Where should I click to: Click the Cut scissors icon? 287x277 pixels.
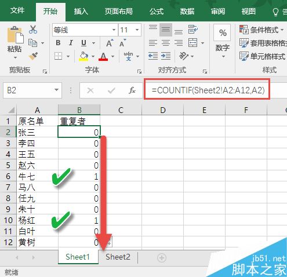pos(33,30)
